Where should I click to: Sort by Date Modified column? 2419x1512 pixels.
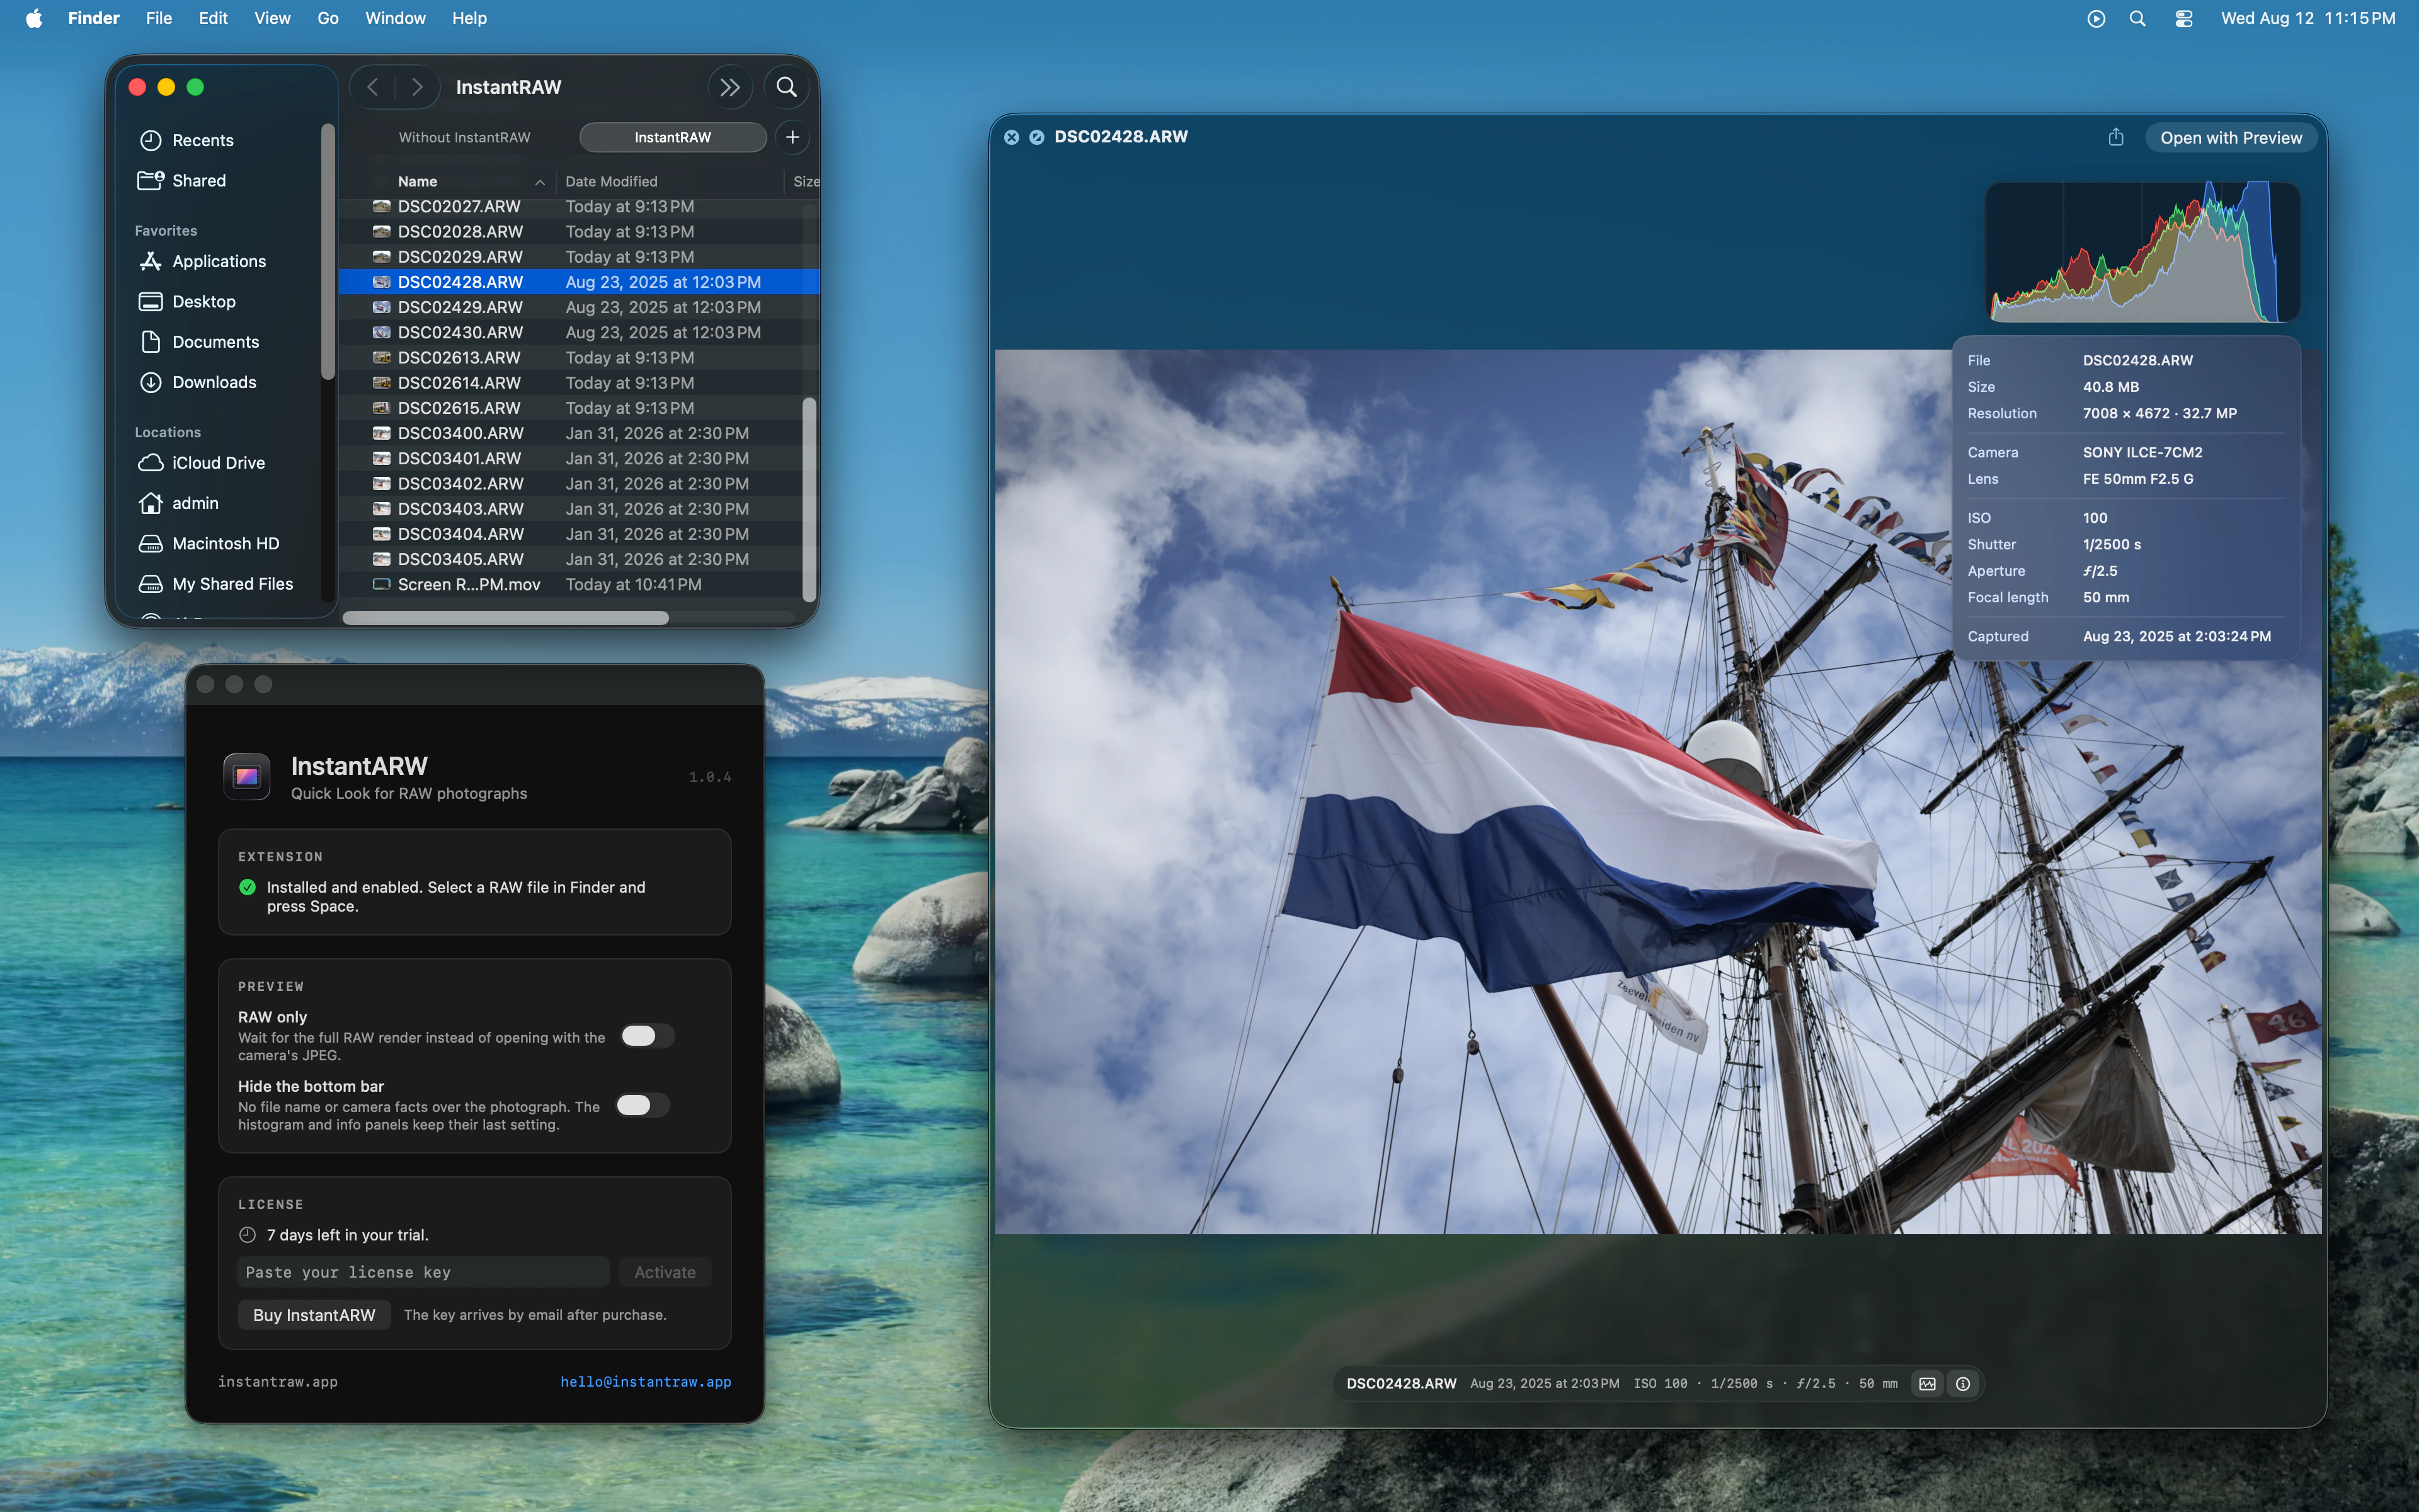(670, 181)
